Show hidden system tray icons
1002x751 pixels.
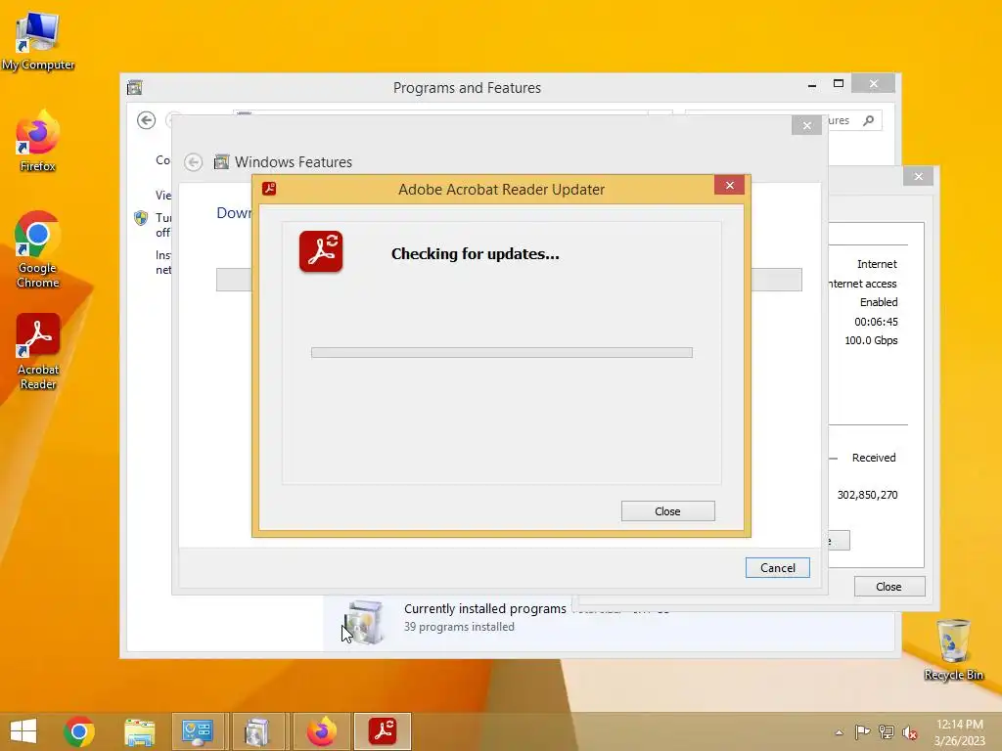839,732
